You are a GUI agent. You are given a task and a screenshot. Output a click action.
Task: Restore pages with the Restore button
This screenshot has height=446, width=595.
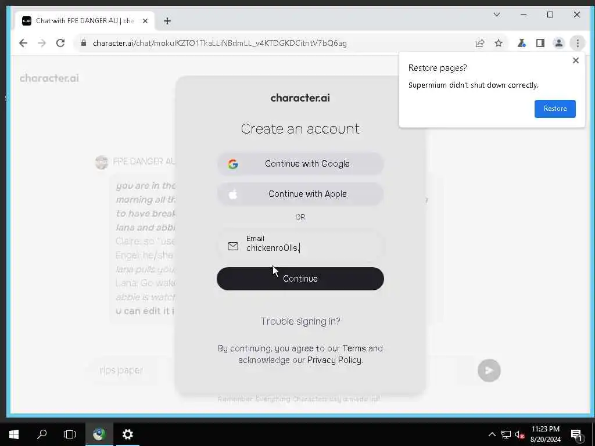(x=555, y=109)
